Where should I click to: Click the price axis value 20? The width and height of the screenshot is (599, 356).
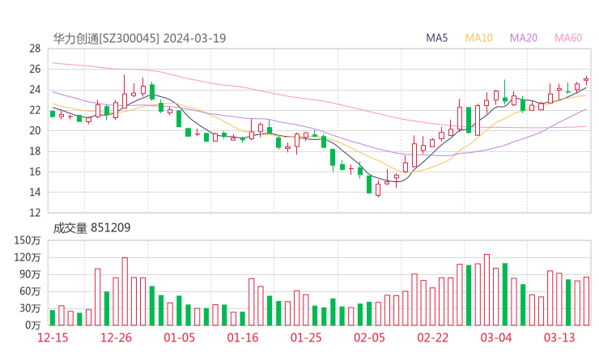[x=35, y=130]
